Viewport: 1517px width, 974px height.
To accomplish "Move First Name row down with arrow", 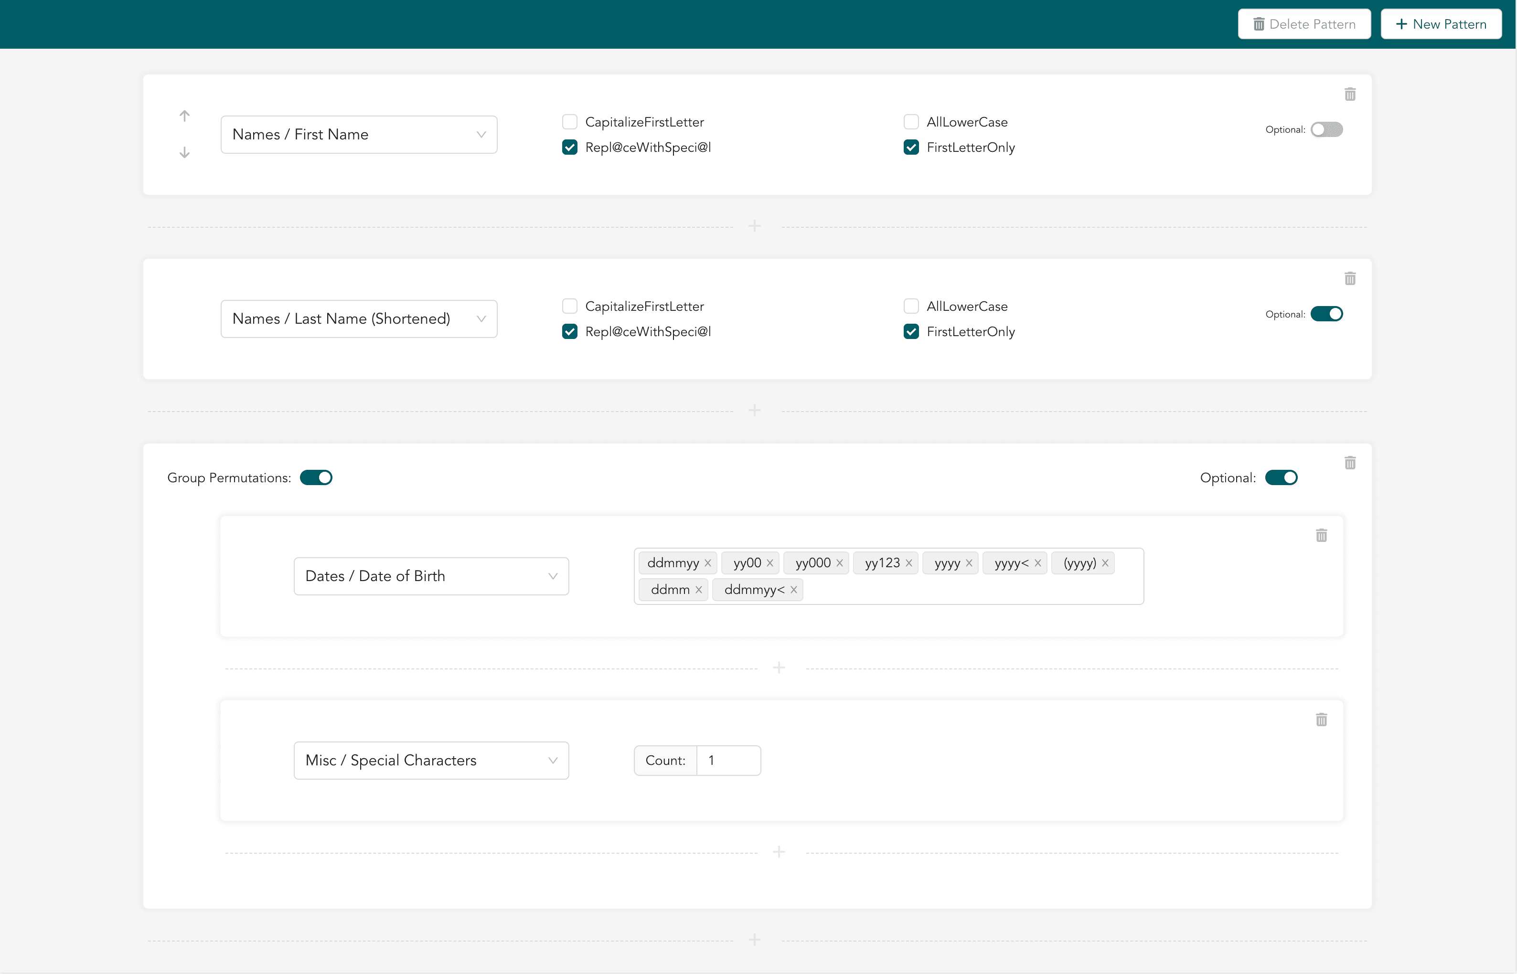I will (184, 152).
